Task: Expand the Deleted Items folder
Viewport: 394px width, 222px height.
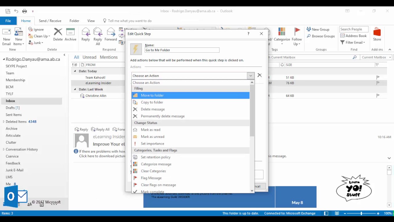Action: pos(4,122)
